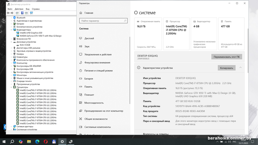Select Intel(R) UHD Graphics 630 adapter
The image size is (258, 145).
click(x=31, y=33)
